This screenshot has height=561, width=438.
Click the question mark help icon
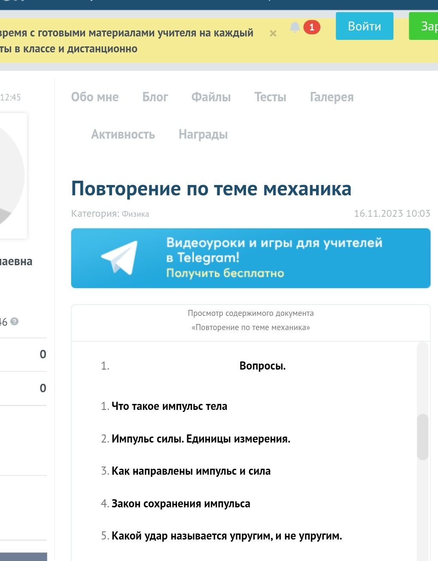pyautogui.click(x=14, y=321)
